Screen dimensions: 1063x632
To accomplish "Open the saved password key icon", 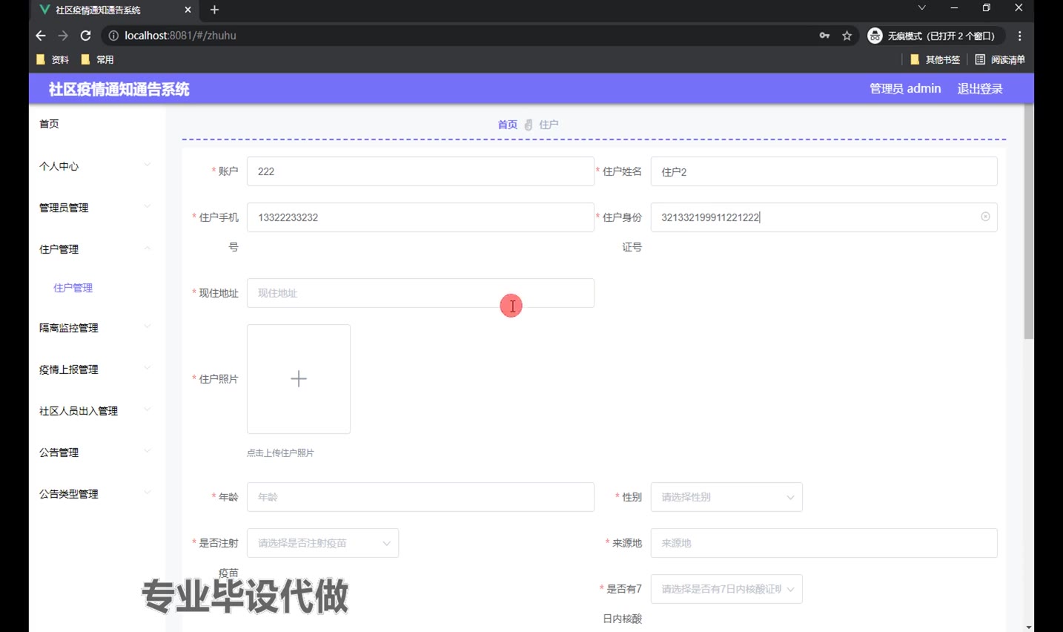I will pos(824,36).
